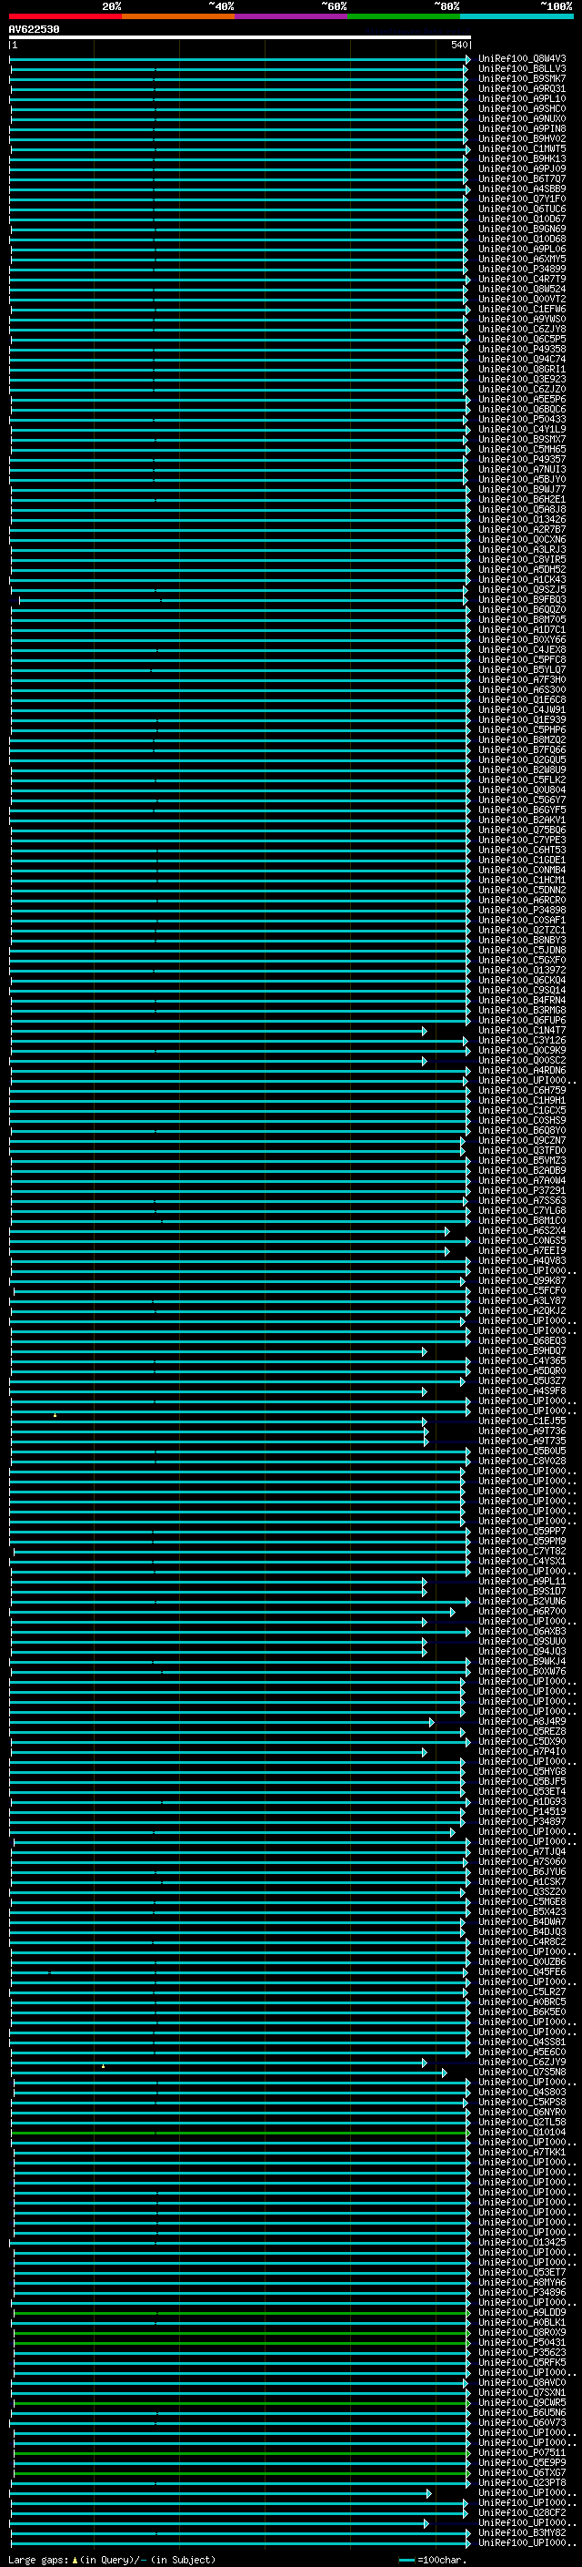Select hit label UniRef100_A7EEI9

pos(522,1250)
